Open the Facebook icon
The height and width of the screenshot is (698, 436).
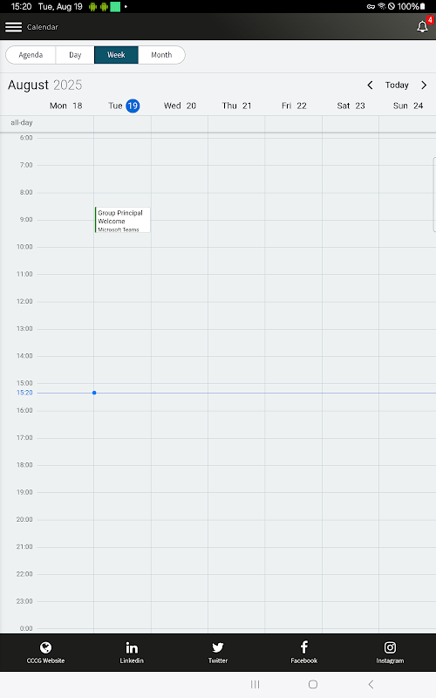pyautogui.click(x=303, y=647)
